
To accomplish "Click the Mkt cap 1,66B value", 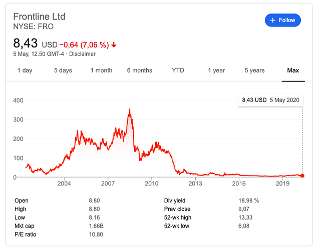I will point(97,226).
